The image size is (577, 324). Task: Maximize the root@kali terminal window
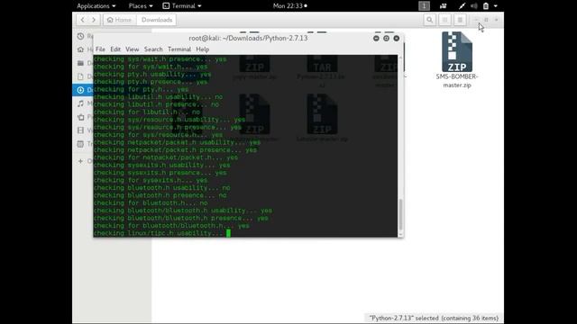coord(386,38)
